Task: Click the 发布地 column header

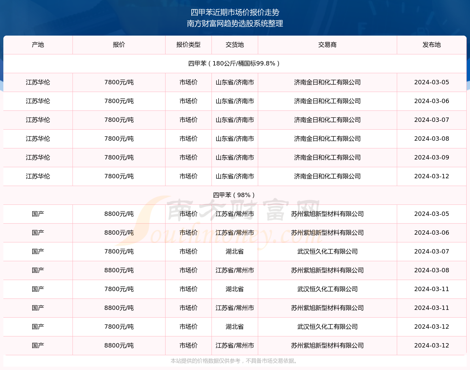Action: (432, 45)
